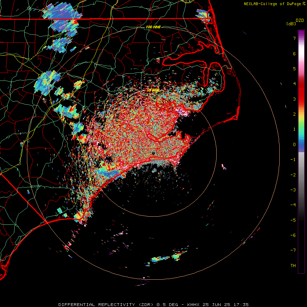307x307 pixels.
Task: Click the 100 NMI range ring label
Action: (x=153, y=27)
